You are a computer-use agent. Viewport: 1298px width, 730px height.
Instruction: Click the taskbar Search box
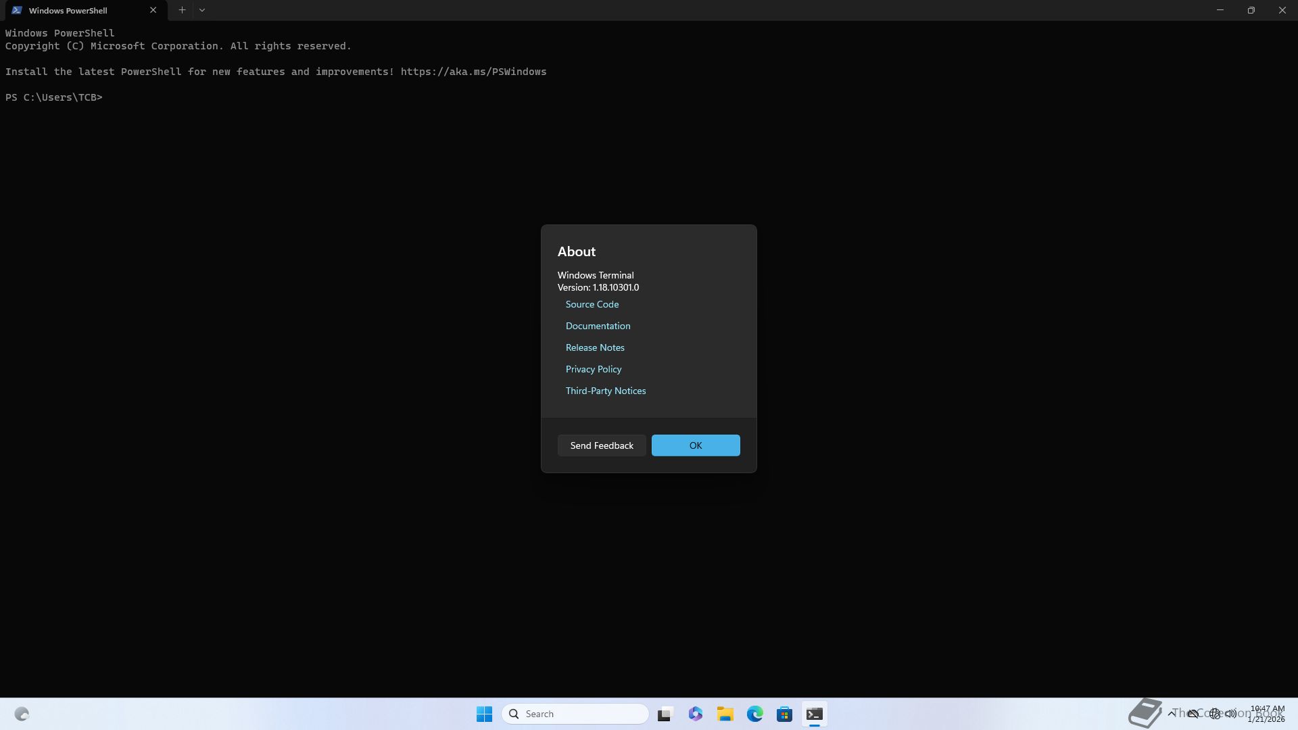[575, 714]
